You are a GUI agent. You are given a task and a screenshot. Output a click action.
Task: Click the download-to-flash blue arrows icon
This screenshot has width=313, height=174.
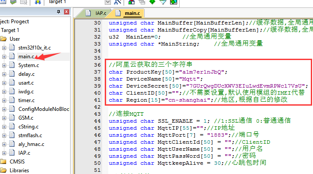pos(38,2)
